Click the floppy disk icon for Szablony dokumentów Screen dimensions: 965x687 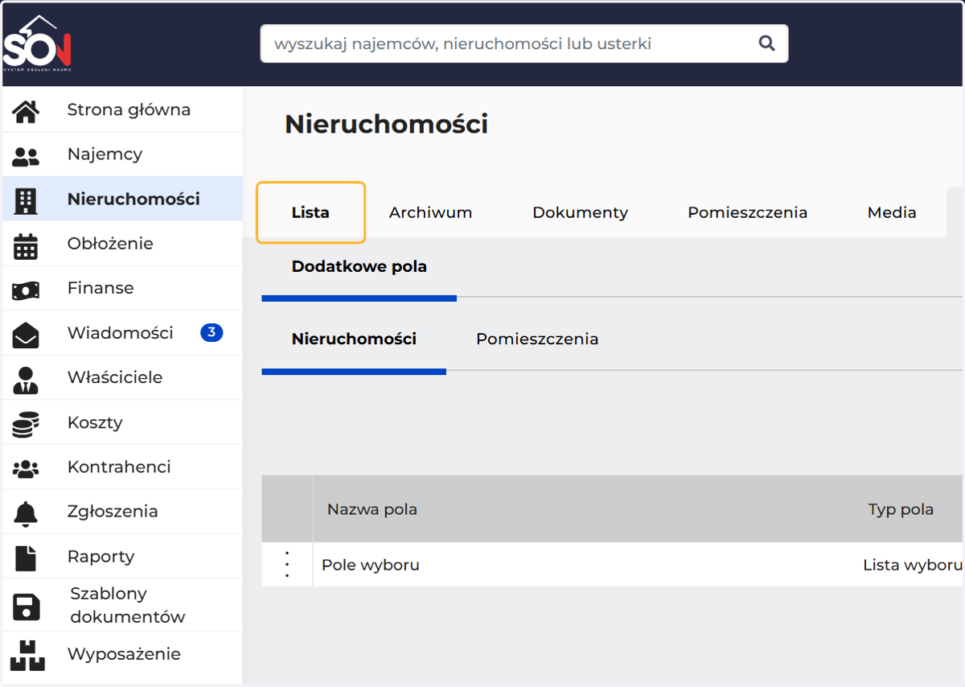coord(26,607)
